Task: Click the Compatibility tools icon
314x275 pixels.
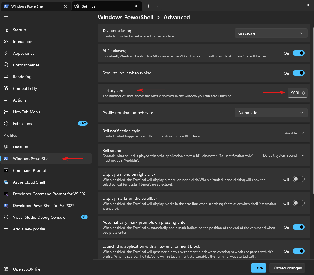Action: (6, 88)
